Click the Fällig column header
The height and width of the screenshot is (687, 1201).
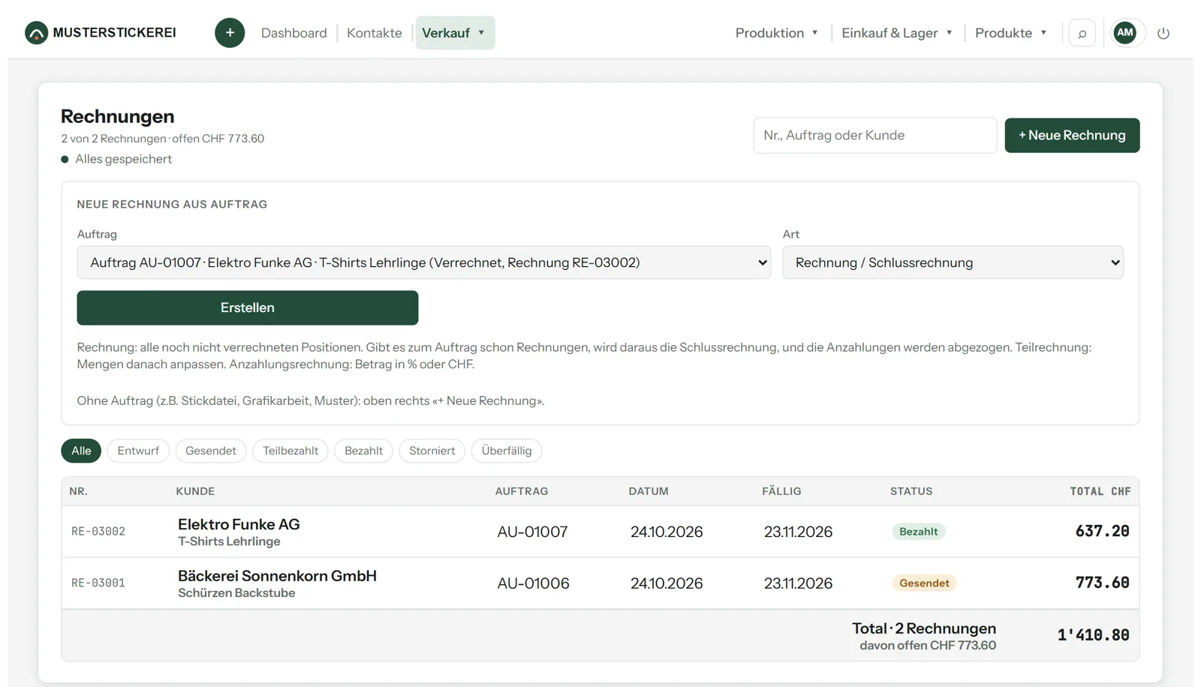[781, 491]
